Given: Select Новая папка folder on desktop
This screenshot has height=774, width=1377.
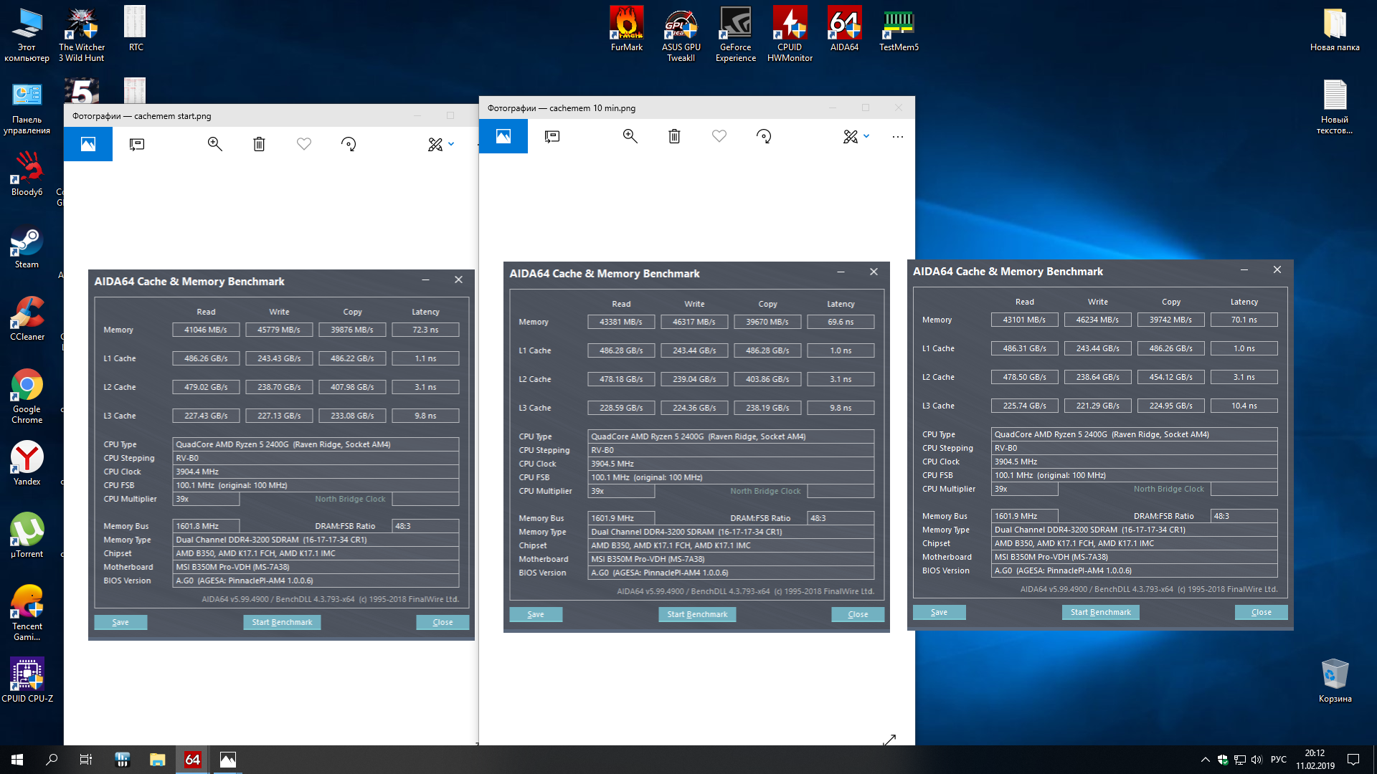Looking at the screenshot, I should 1335,29.
